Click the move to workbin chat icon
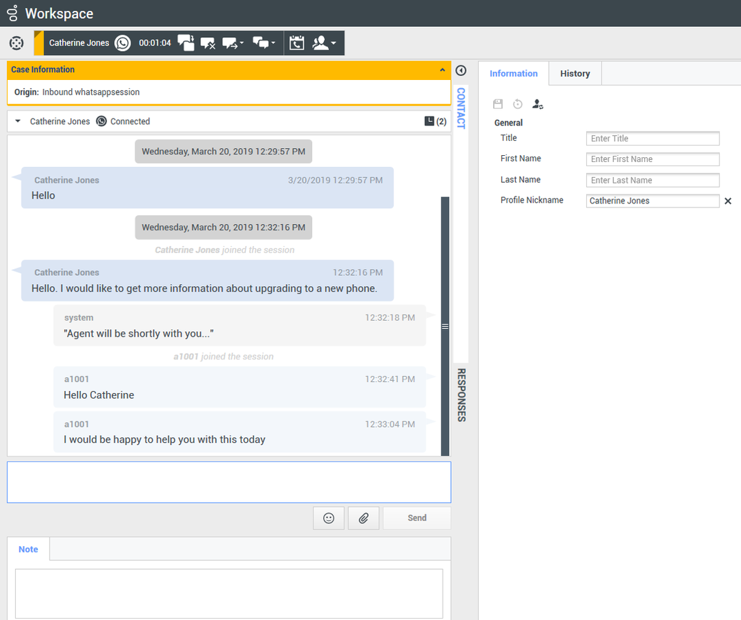 186,43
